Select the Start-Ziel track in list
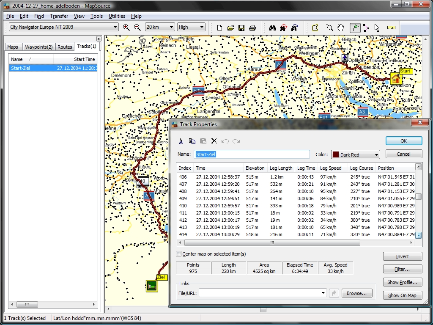 click(53, 68)
